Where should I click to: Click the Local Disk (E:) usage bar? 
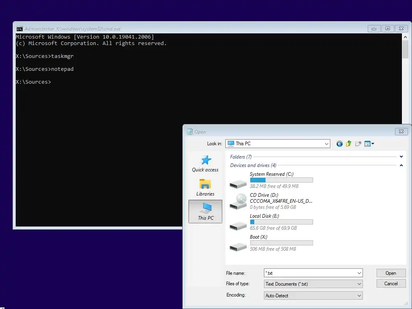pyautogui.click(x=281, y=222)
